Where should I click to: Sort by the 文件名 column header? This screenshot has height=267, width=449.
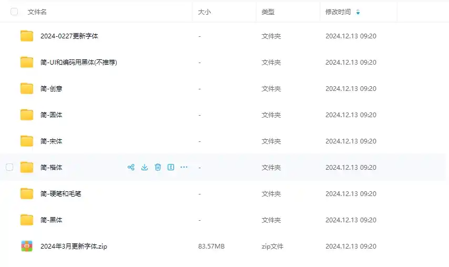click(37, 12)
